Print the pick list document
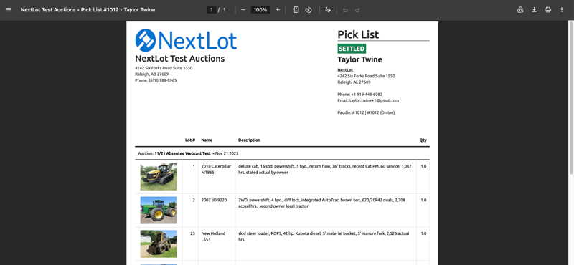 pyautogui.click(x=547, y=10)
